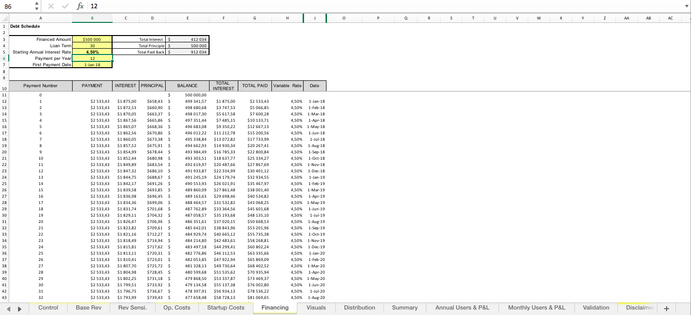Click the Date column header cell

315,86
